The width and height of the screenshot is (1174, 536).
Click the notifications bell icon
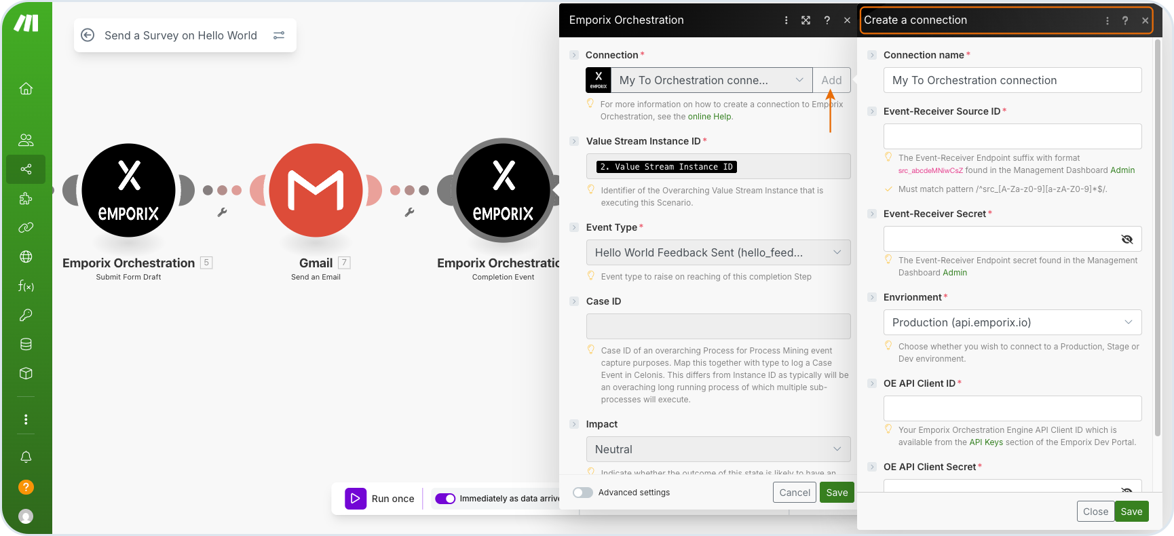[x=26, y=457]
